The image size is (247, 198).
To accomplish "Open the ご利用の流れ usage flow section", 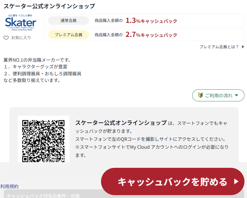I will 218,95.
